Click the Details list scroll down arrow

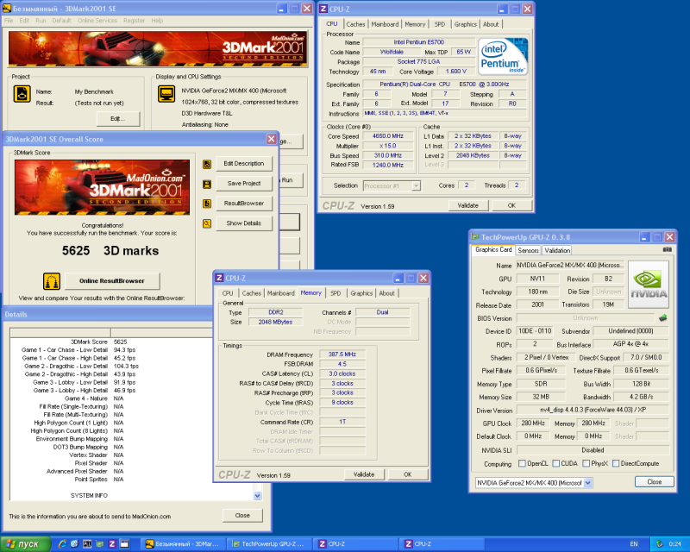pyautogui.click(x=257, y=496)
